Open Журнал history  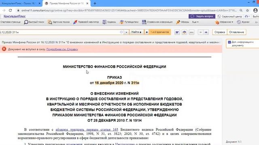(x=243, y=22)
